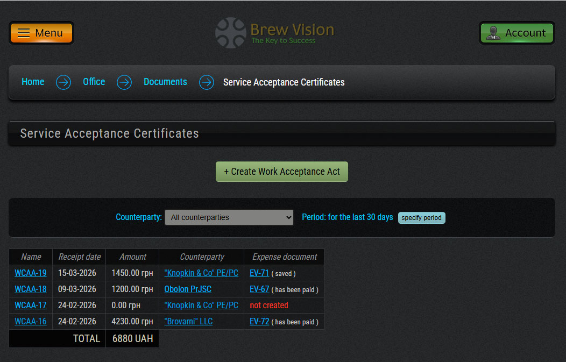Open the hamburger Menu button

coord(41,33)
